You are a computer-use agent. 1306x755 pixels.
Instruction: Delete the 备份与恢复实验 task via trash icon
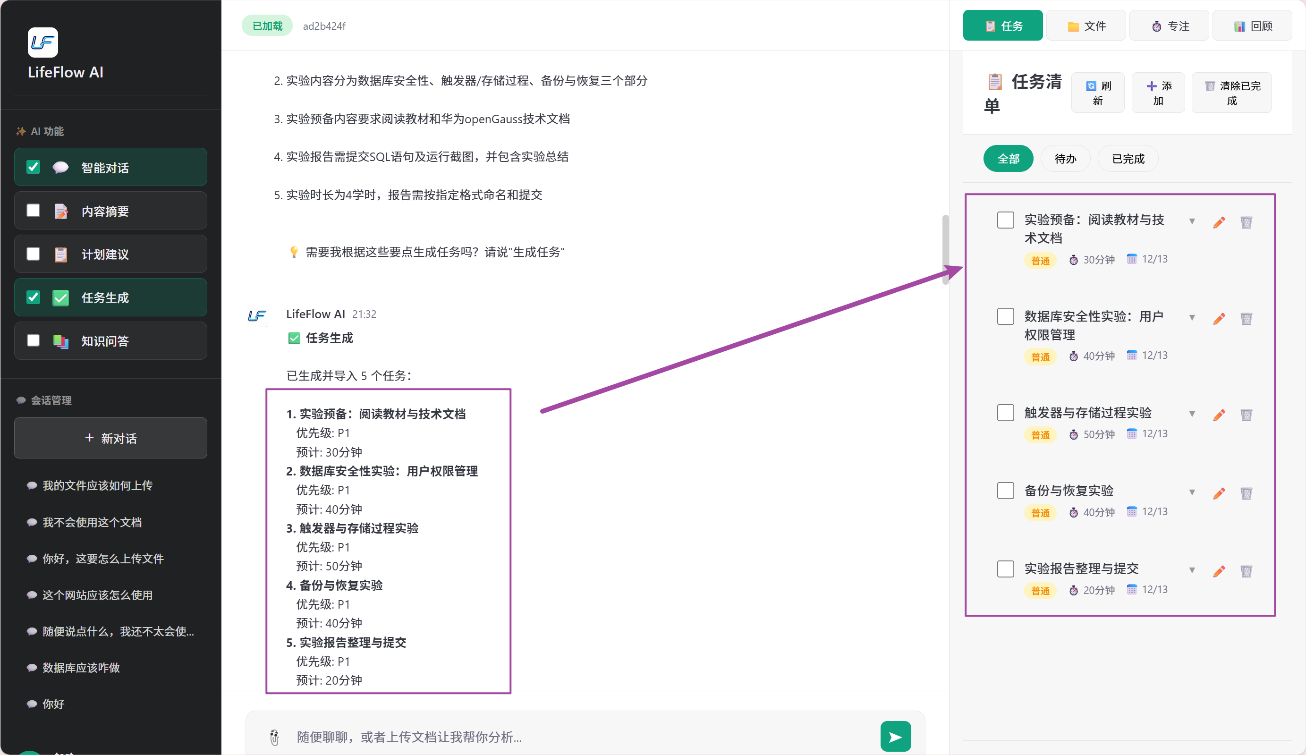pos(1246,493)
